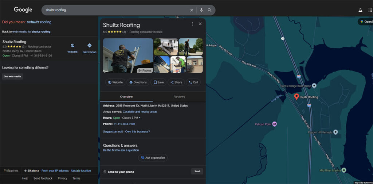Click the phone number in the panel
Image resolution: width=373 pixels, height=184 pixels.
124,124
